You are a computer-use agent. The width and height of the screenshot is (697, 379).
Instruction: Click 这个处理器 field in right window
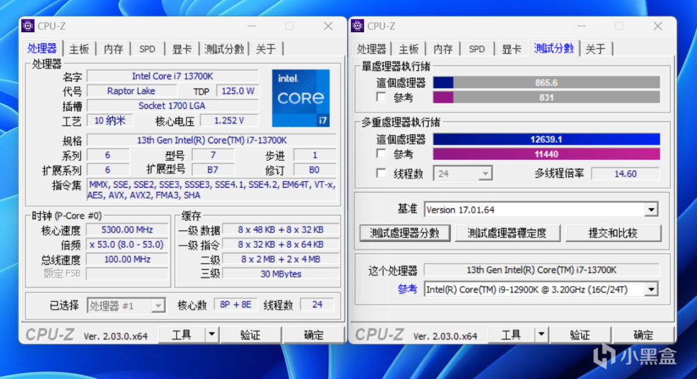click(x=542, y=270)
